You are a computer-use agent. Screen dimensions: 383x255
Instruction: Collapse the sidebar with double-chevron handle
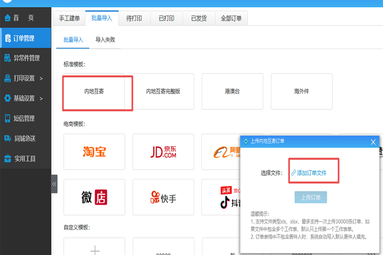[x=54, y=184]
